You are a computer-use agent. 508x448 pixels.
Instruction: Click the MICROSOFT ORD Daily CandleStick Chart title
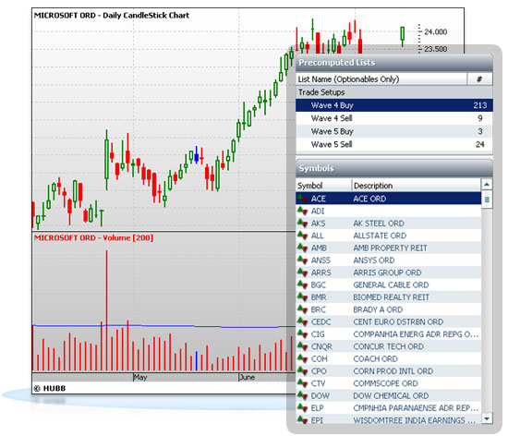pos(112,15)
